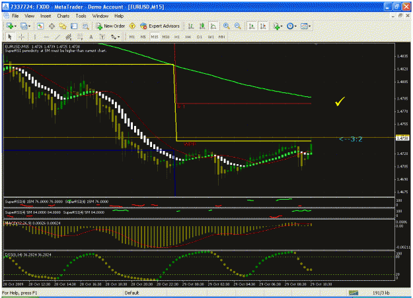This screenshot has height=298, width=413.
Task: Open the Navigator folders icon
Action: (x=63, y=26)
